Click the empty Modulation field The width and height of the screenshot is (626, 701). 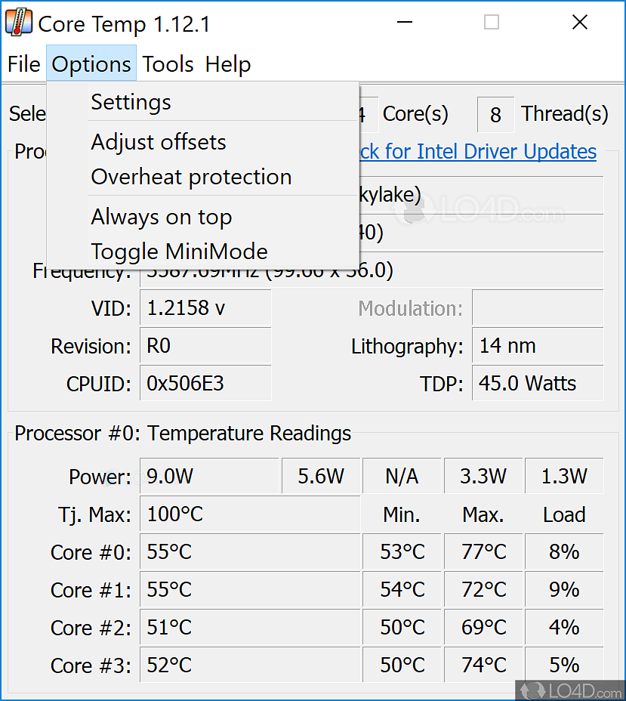[538, 307]
